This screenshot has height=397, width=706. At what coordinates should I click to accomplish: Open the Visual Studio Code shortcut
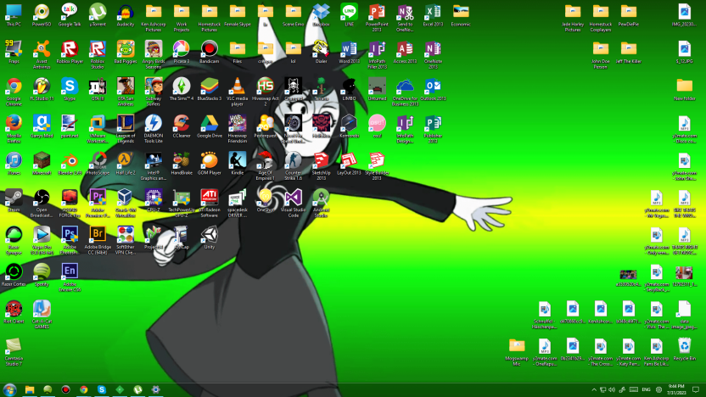point(292,198)
